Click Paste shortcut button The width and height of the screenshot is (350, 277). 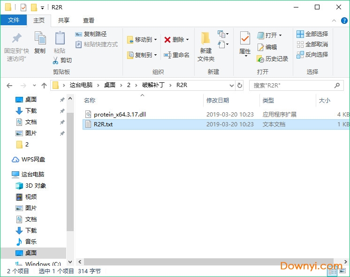[x=97, y=44]
